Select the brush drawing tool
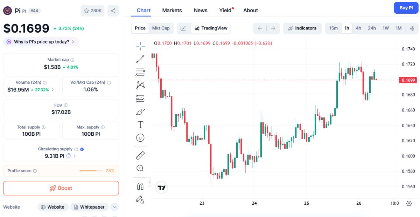 [x=140, y=111]
